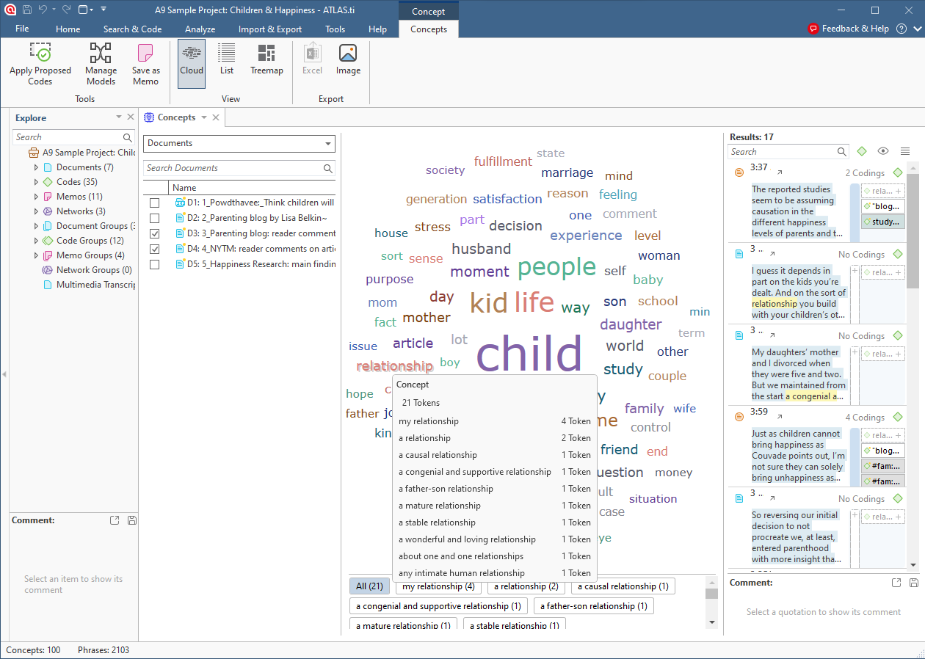This screenshot has width=925, height=659.
Task: Export concepts as Image
Action: [x=348, y=54]
